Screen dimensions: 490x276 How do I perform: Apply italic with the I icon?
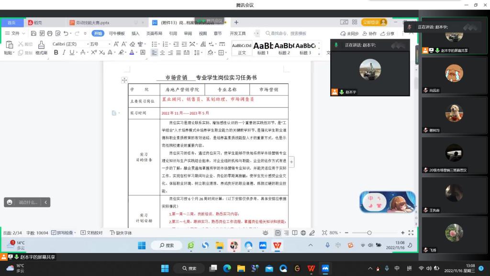click(x=64, y=53)
